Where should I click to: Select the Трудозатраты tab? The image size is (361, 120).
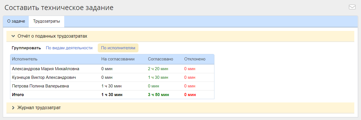46,21
